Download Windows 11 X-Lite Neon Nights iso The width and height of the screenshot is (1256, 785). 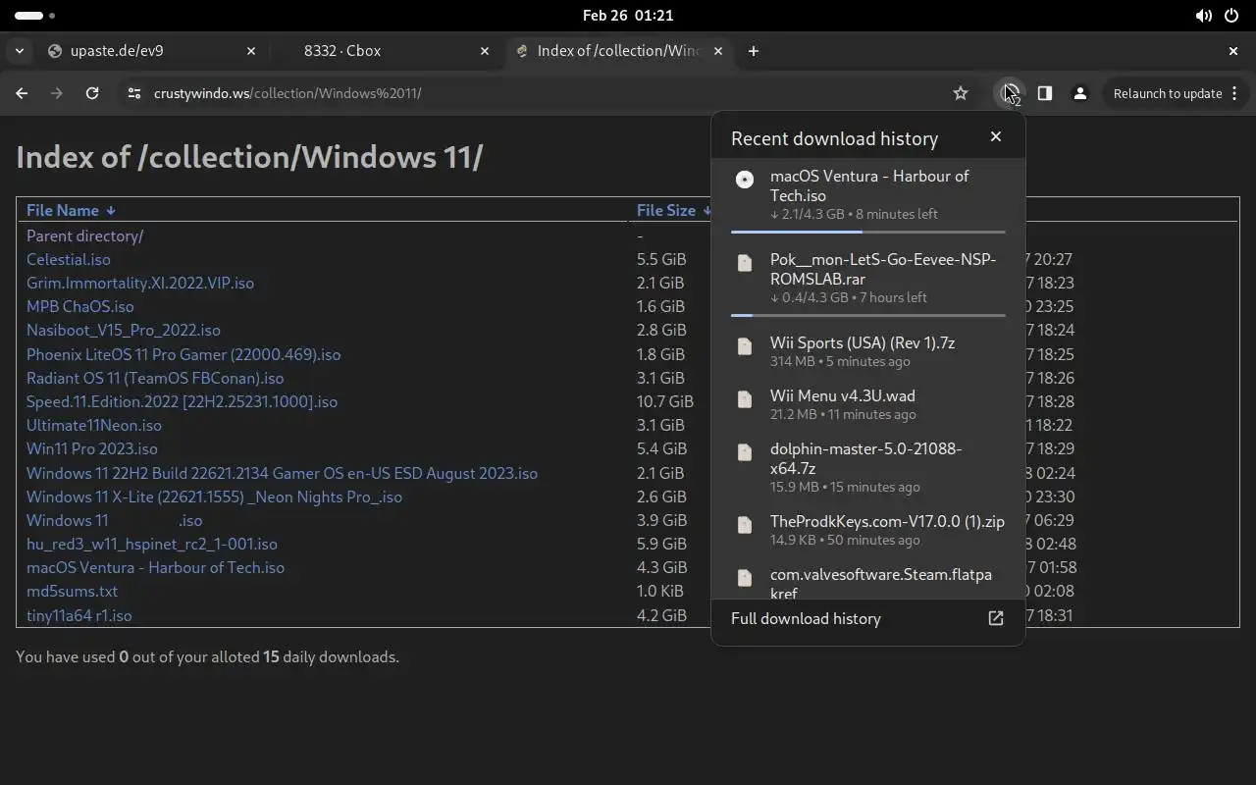point(214,497)
